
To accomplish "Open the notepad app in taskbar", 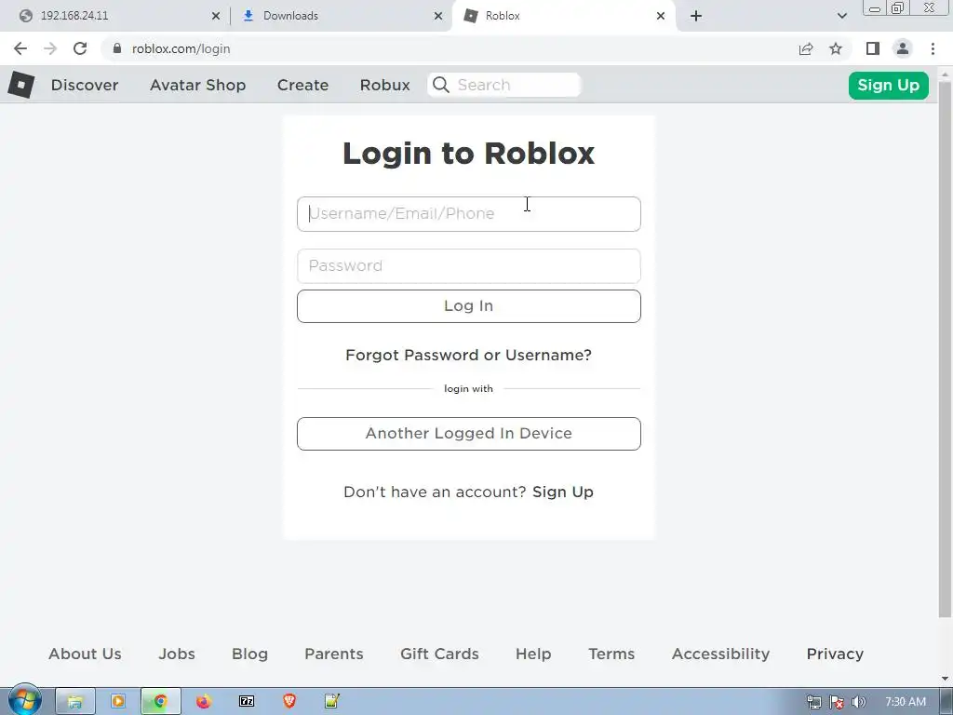I will tap(332, 702).
